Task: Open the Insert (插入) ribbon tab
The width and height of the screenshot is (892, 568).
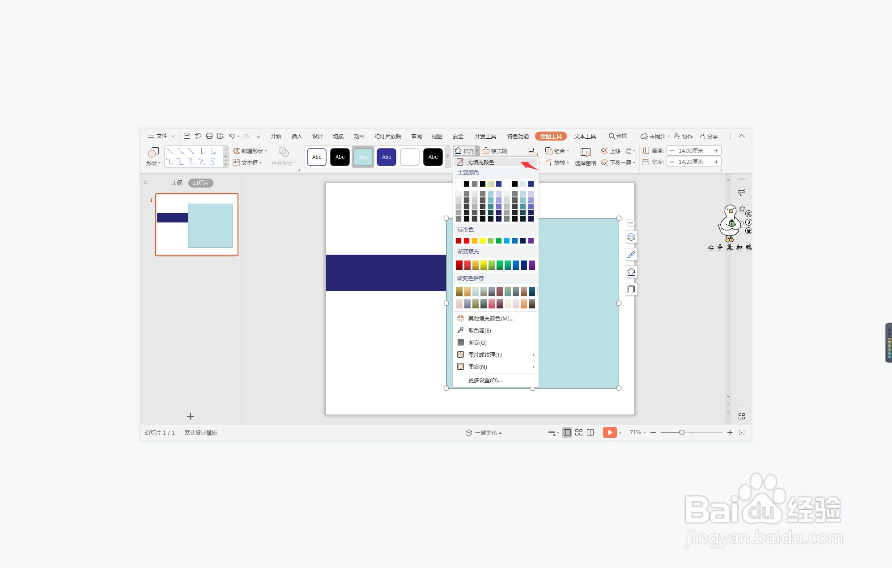Action: 297,136
